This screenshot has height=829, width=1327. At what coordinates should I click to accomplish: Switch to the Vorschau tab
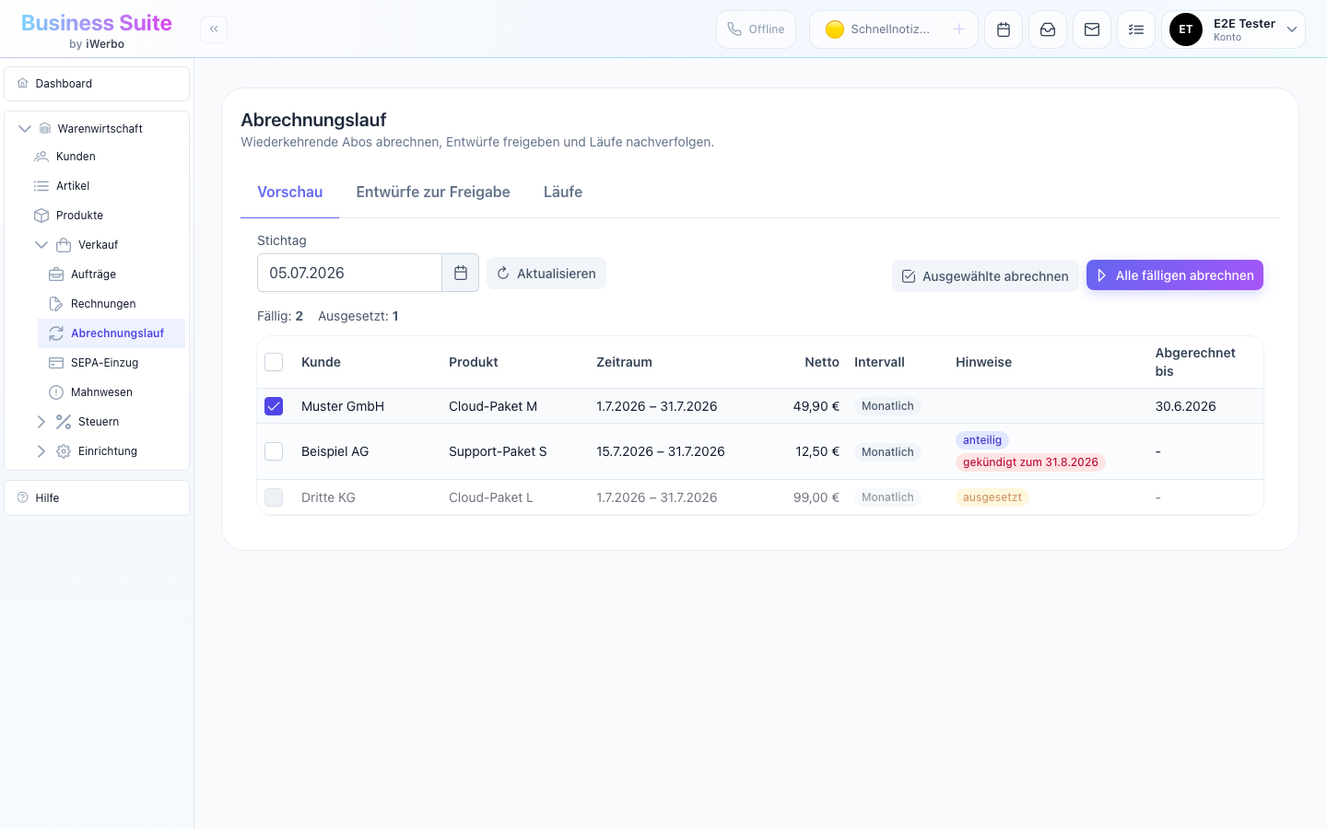(x=290, y=193)
